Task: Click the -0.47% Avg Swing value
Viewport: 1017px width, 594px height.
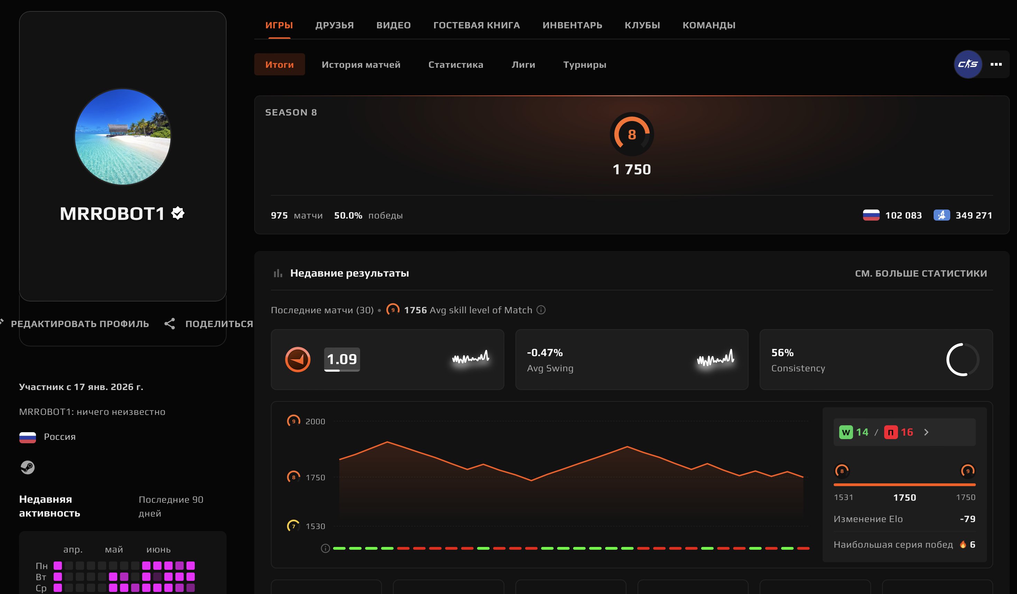Action: coord(544,352)
